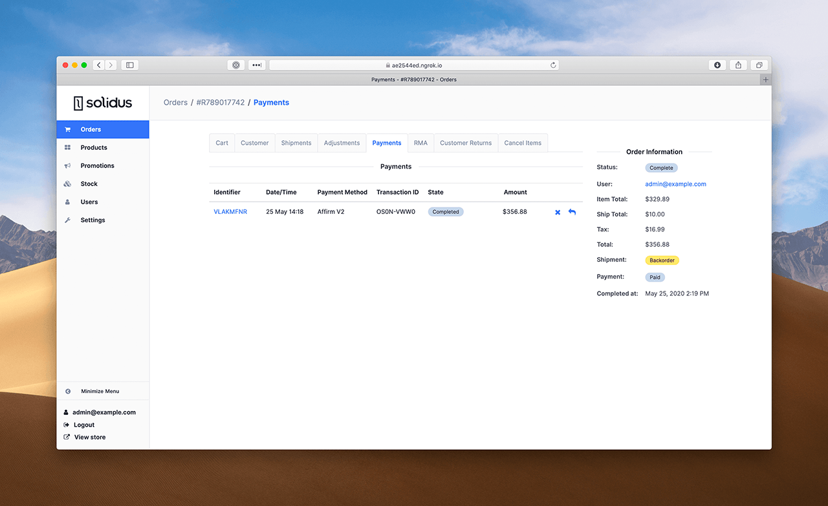
Task: Click the Promotions megaphone icon
Action: point(67,165)
